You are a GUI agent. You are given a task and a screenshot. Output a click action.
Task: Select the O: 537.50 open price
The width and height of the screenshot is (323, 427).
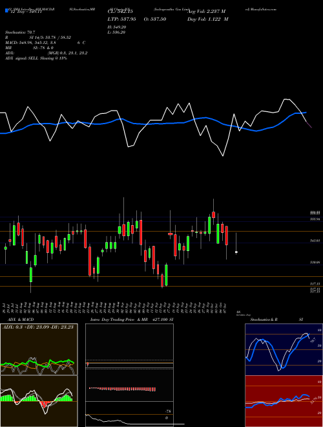[154, 19]
